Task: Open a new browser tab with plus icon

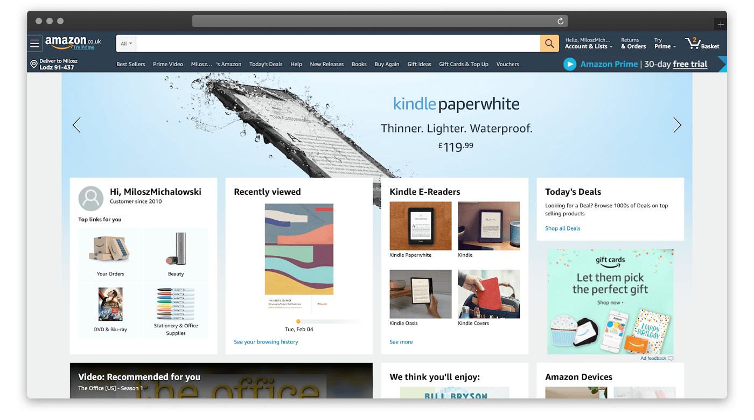Action: [721, 24]
